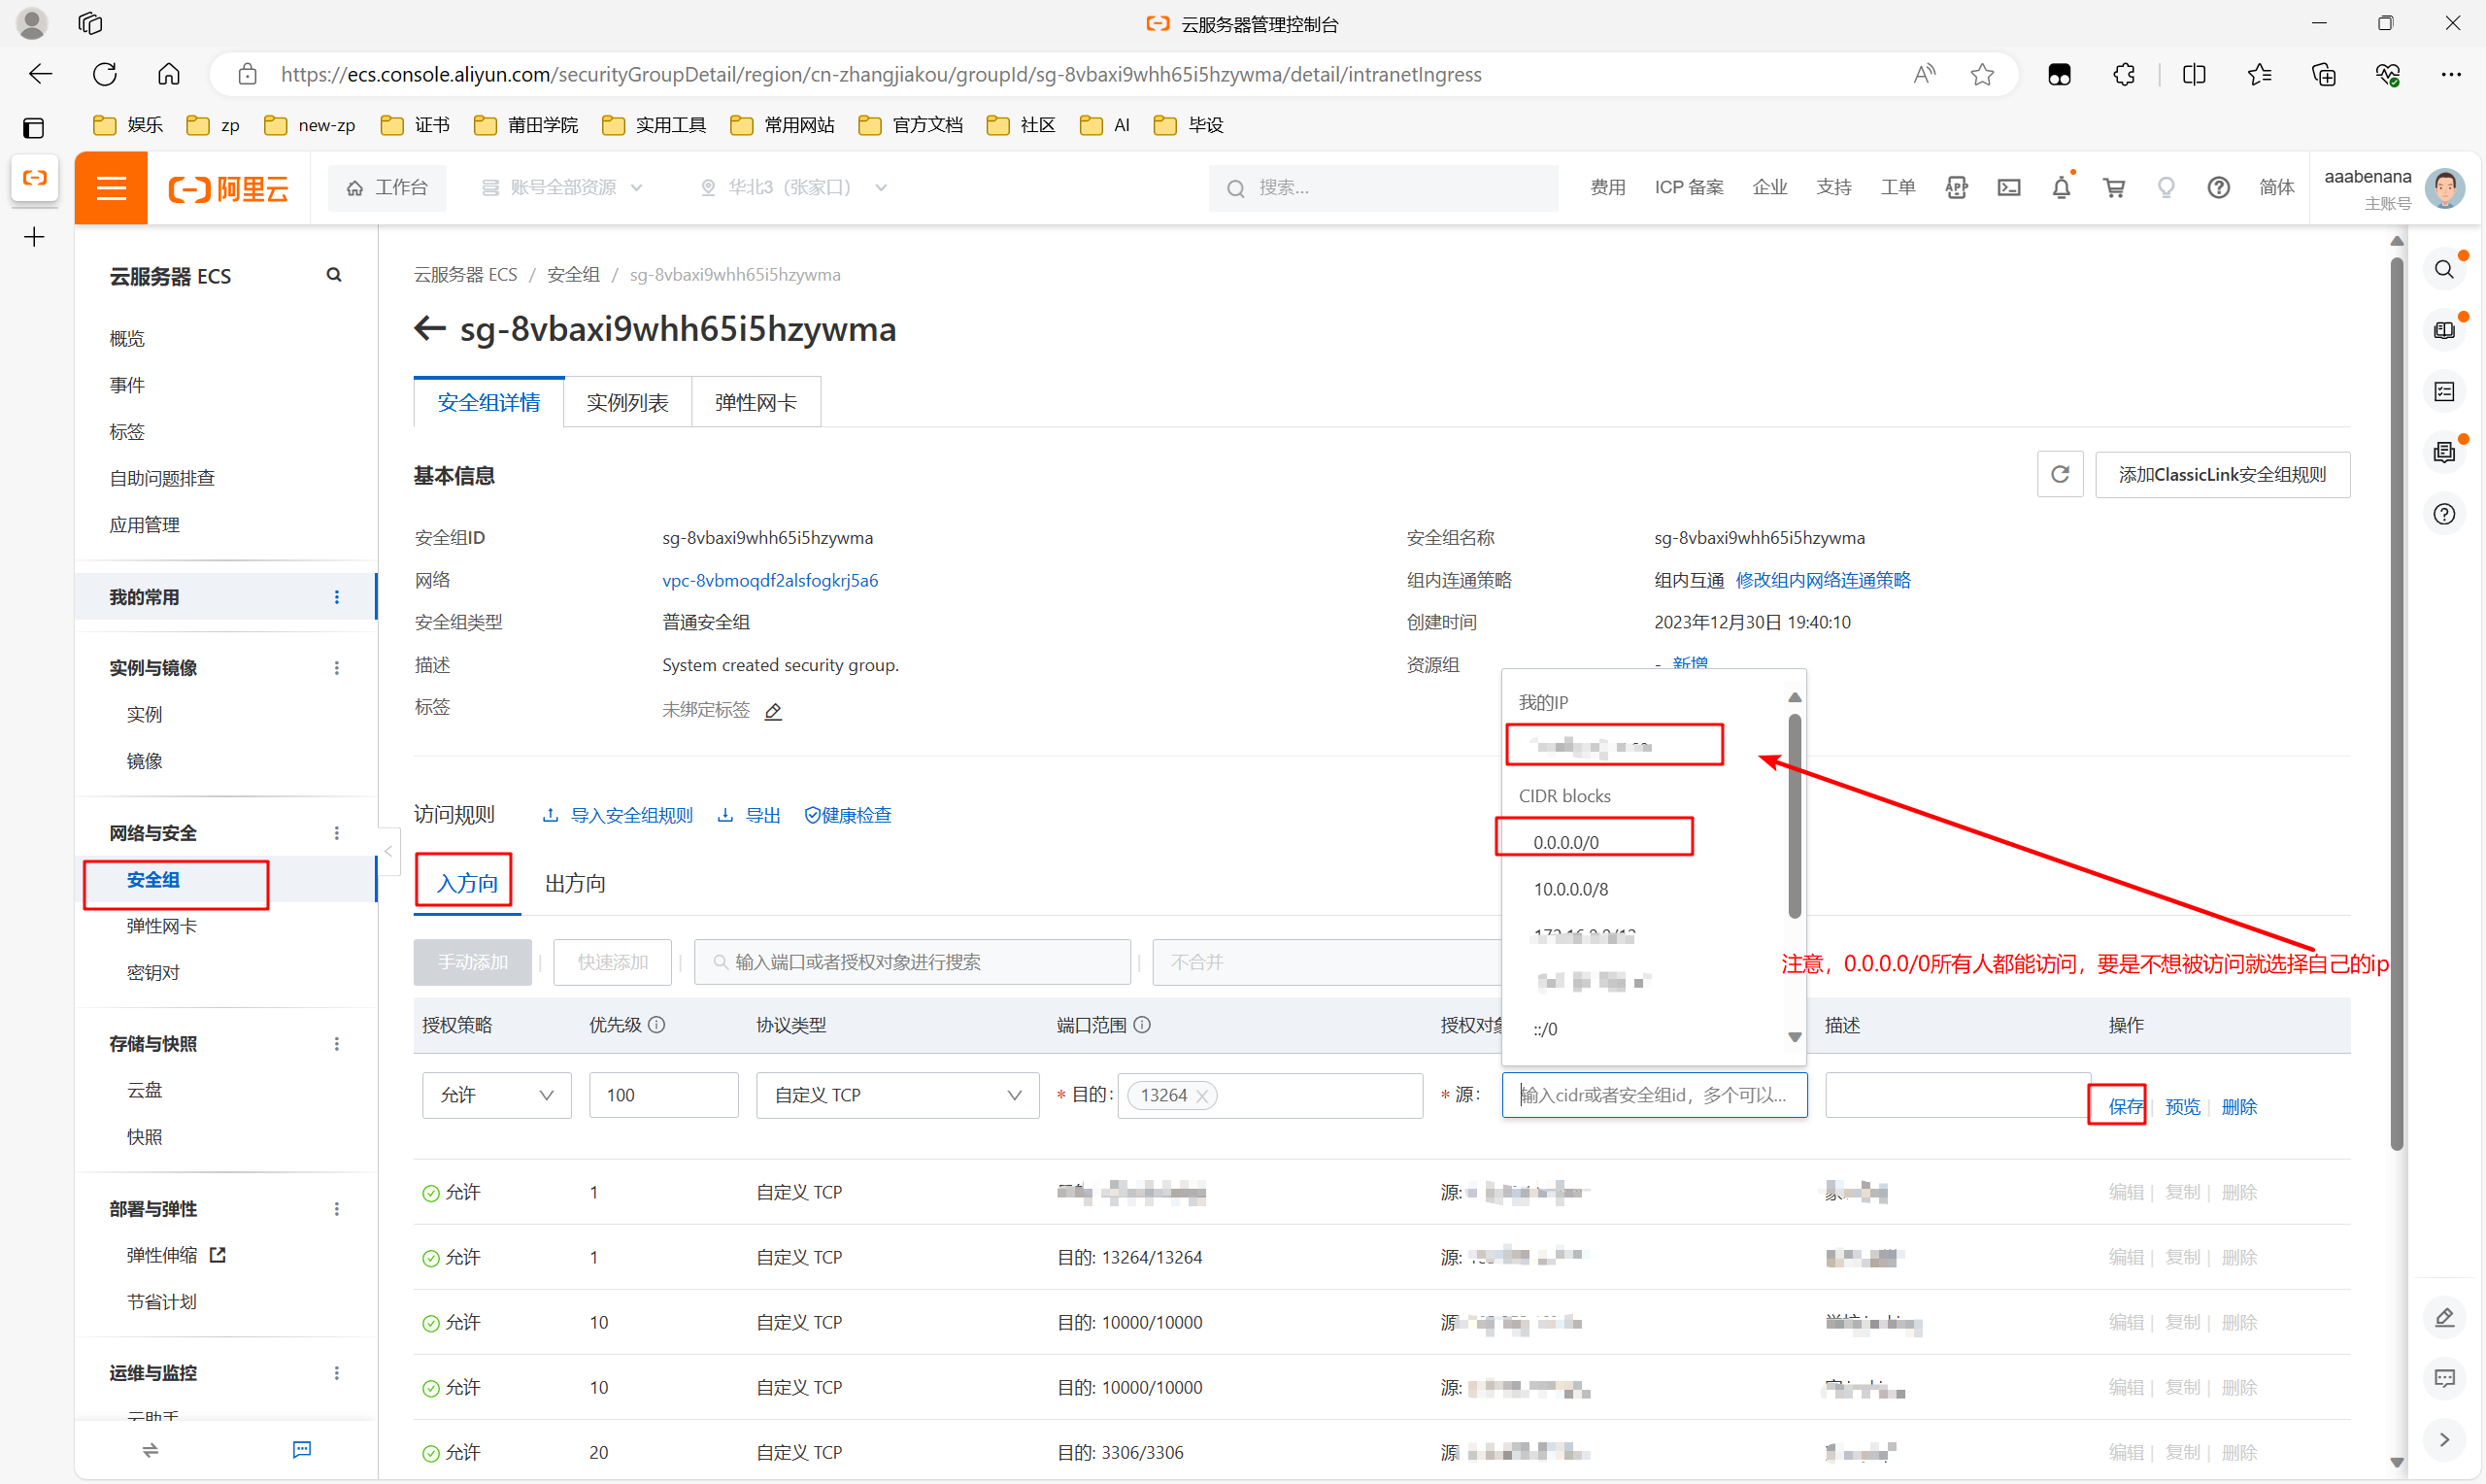This screenshot has height=1484, width=2486.
Task: Open the 账号全部资源 resource dropdown
Action: tap(561, 188)
